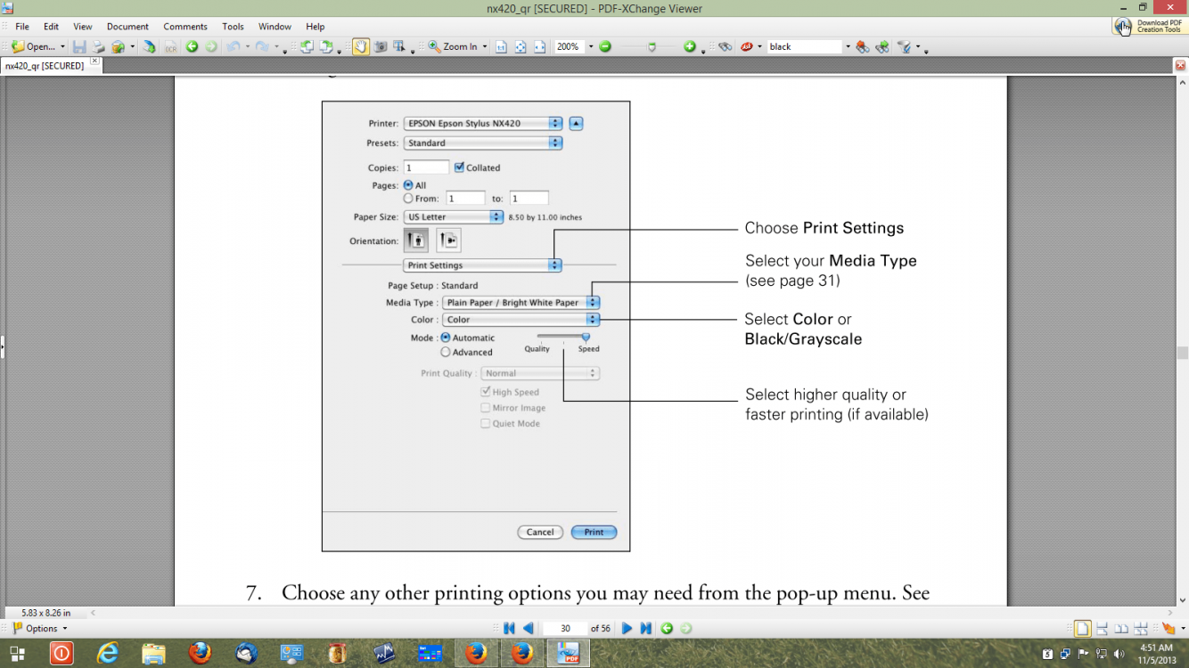The height and width of the screenshot is (668, 1189).
Task: Click the Fit Page icon
Action: [x=521, y=46]
